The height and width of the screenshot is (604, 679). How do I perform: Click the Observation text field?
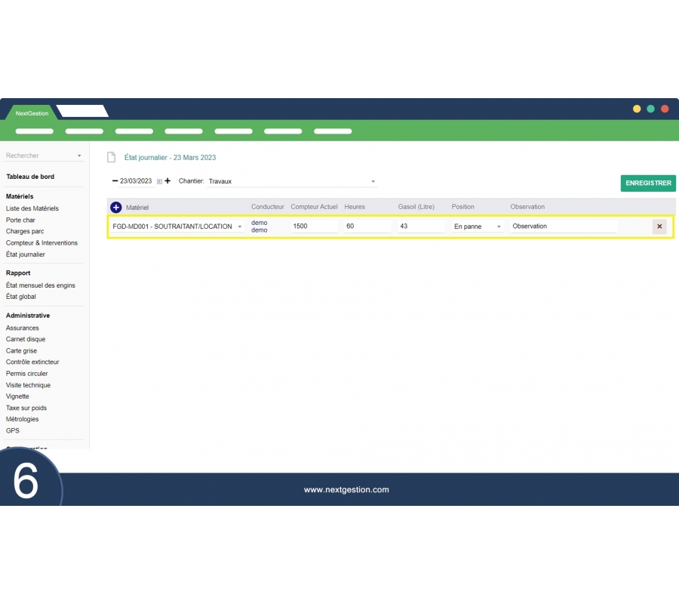pyautogui.click(x=563, y=226)
